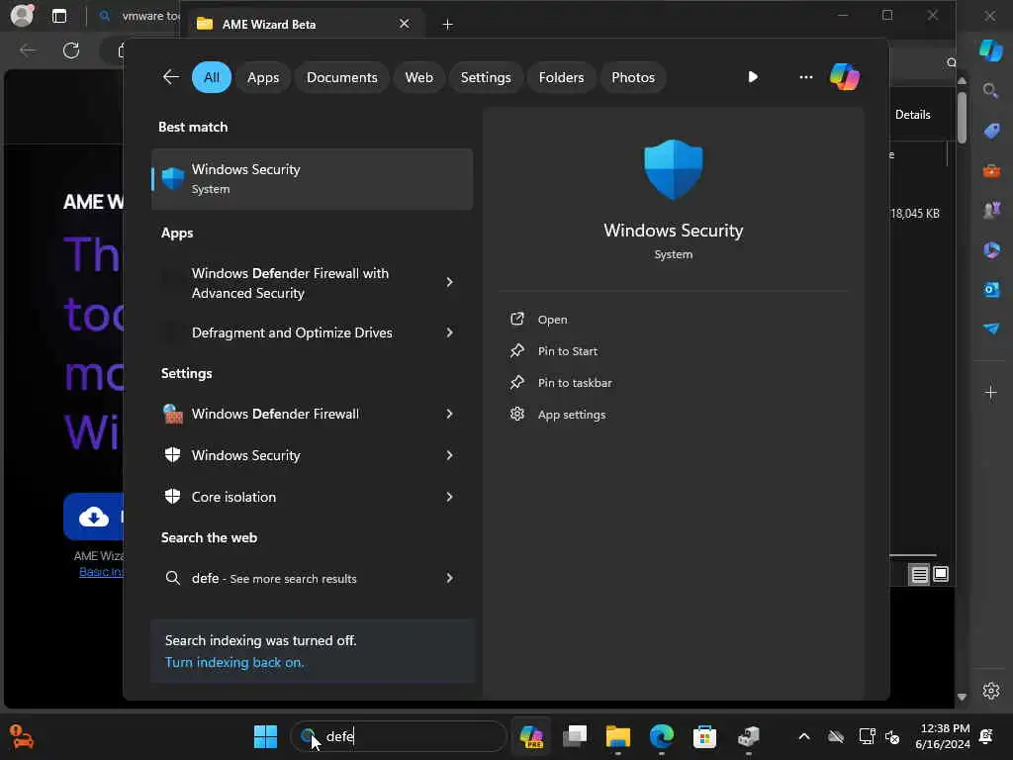Click the large Windows Security shield icon
Screen dimensions: 1013x760
(673, 170)
